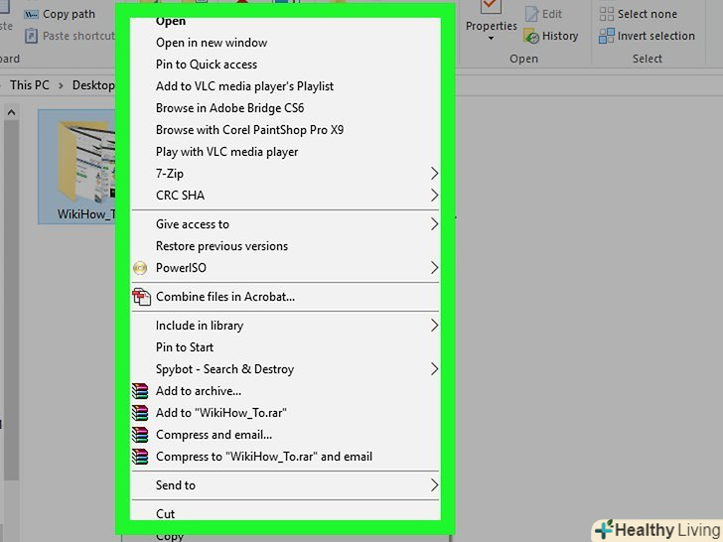Expand the Spybot submenu arrow
Screen dimensions: 723x542
[x=434, y=368]
